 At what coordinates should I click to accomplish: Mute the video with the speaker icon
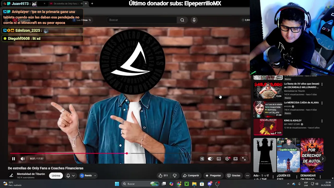tap(23, 158)
